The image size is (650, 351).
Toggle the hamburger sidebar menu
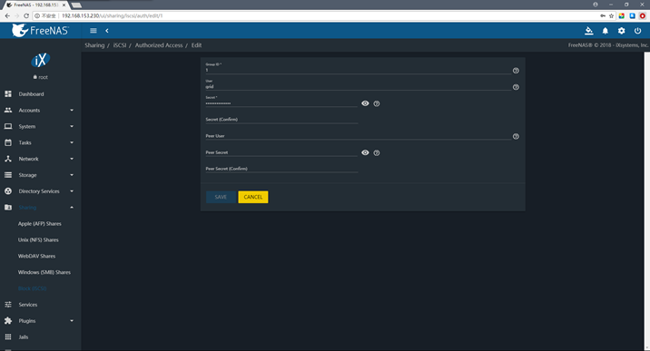point(94,31)
